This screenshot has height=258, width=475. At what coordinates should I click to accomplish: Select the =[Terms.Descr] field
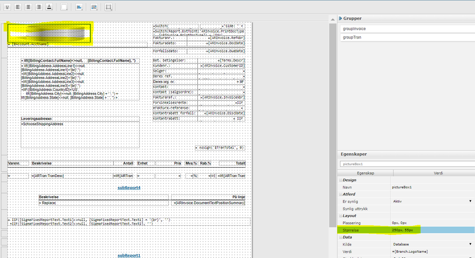point(221,60)
